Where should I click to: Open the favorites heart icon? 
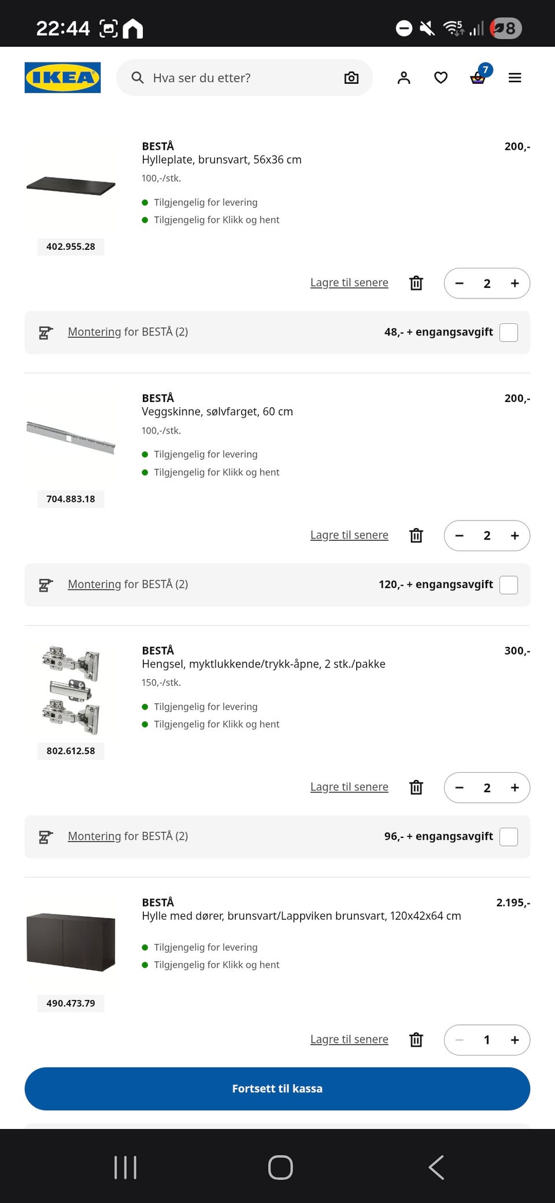pos(441,78)
